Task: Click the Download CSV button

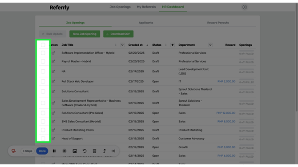Action: (x=118, y=34)
